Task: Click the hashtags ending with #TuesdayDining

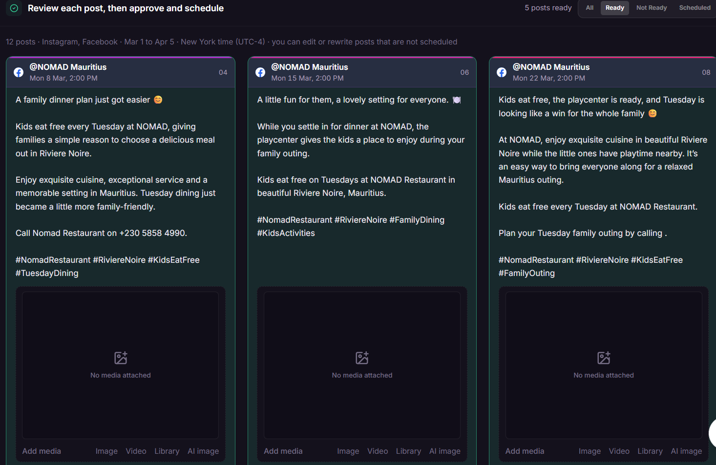Action: pyautogui.click(x=107, y=267)
